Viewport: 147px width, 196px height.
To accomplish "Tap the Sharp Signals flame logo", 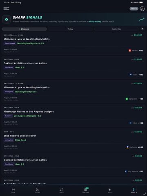I will click(x=7, y=19).
